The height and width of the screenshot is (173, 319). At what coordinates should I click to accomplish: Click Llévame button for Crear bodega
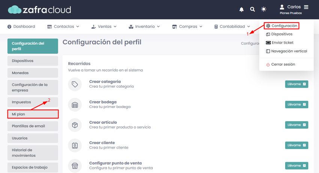(296, 105)
